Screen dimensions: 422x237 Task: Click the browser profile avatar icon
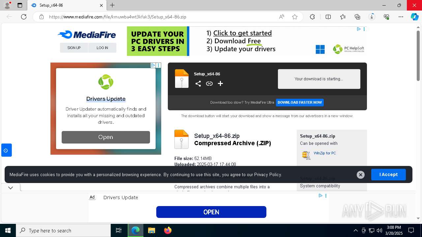(x=7, y=5)
